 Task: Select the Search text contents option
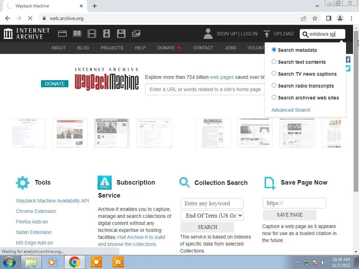pyautogui.click(x=274, y=62)
